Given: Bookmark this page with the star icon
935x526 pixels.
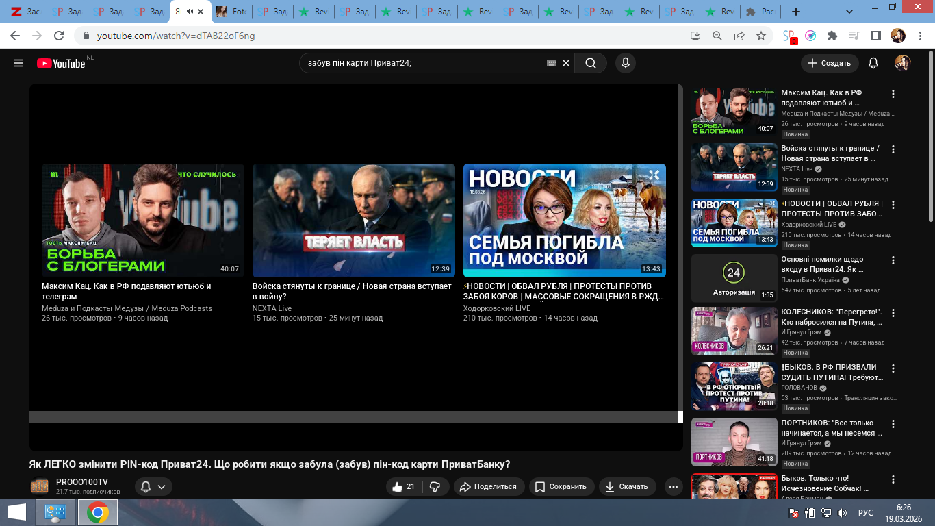Looking at the screenshot, I should point(761,36).
